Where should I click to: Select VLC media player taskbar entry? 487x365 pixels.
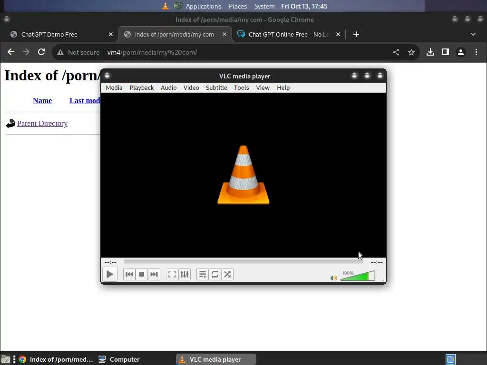(x=216, y=359)
